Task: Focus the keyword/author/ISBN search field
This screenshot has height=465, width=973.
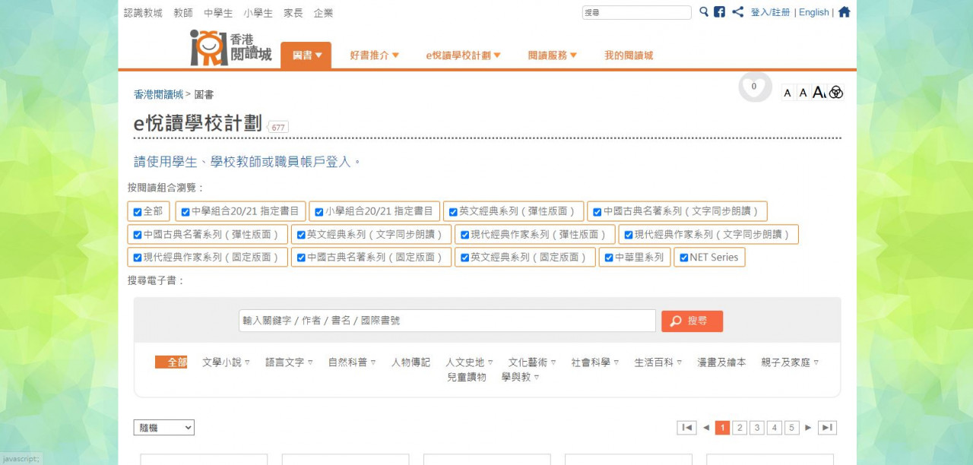Action: click(447, 321)
